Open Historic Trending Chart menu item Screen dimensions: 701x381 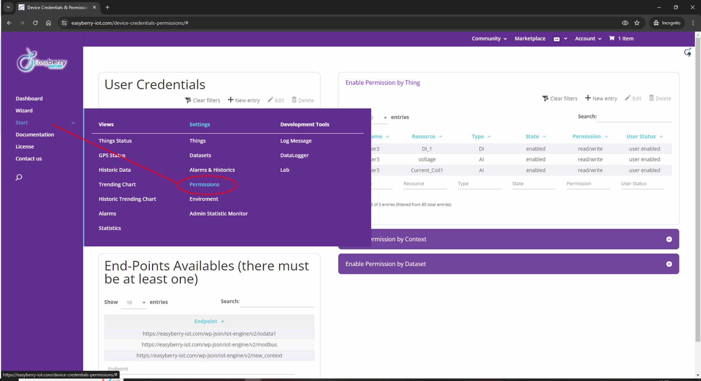point(127,199)
